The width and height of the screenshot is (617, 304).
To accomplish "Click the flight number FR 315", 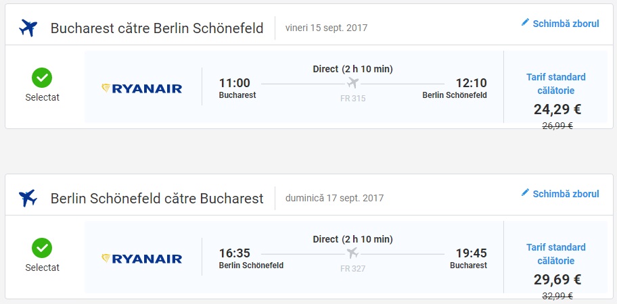I will pos(352,98).
